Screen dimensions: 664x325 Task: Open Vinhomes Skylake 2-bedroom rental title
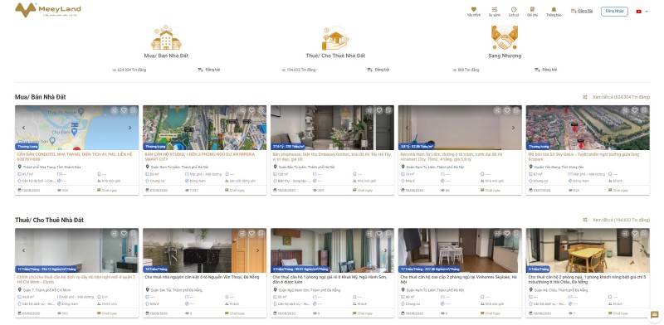(x=458, y=279)
